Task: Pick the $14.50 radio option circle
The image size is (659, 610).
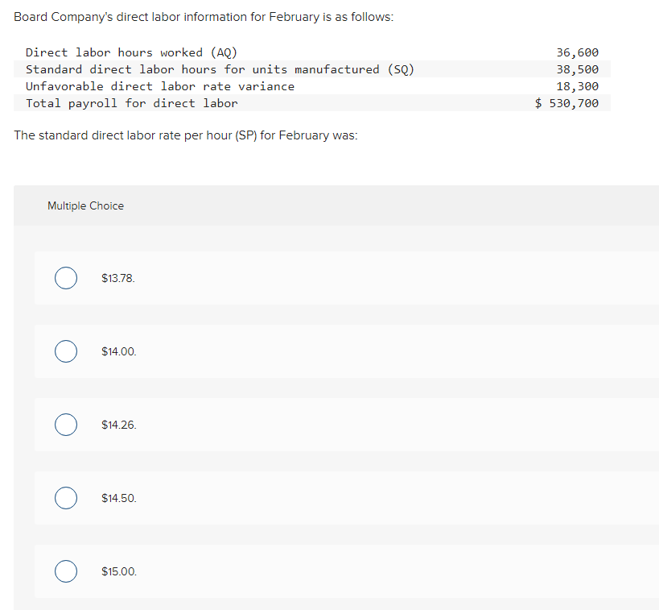Action: 66,498
